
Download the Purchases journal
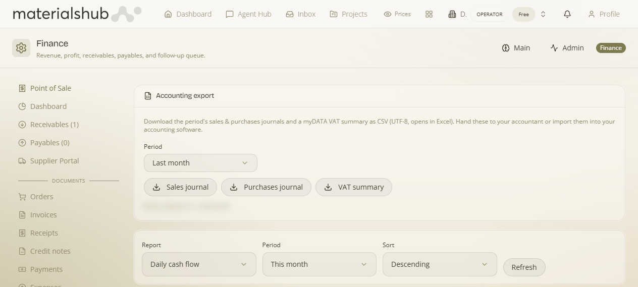(266, 187)
